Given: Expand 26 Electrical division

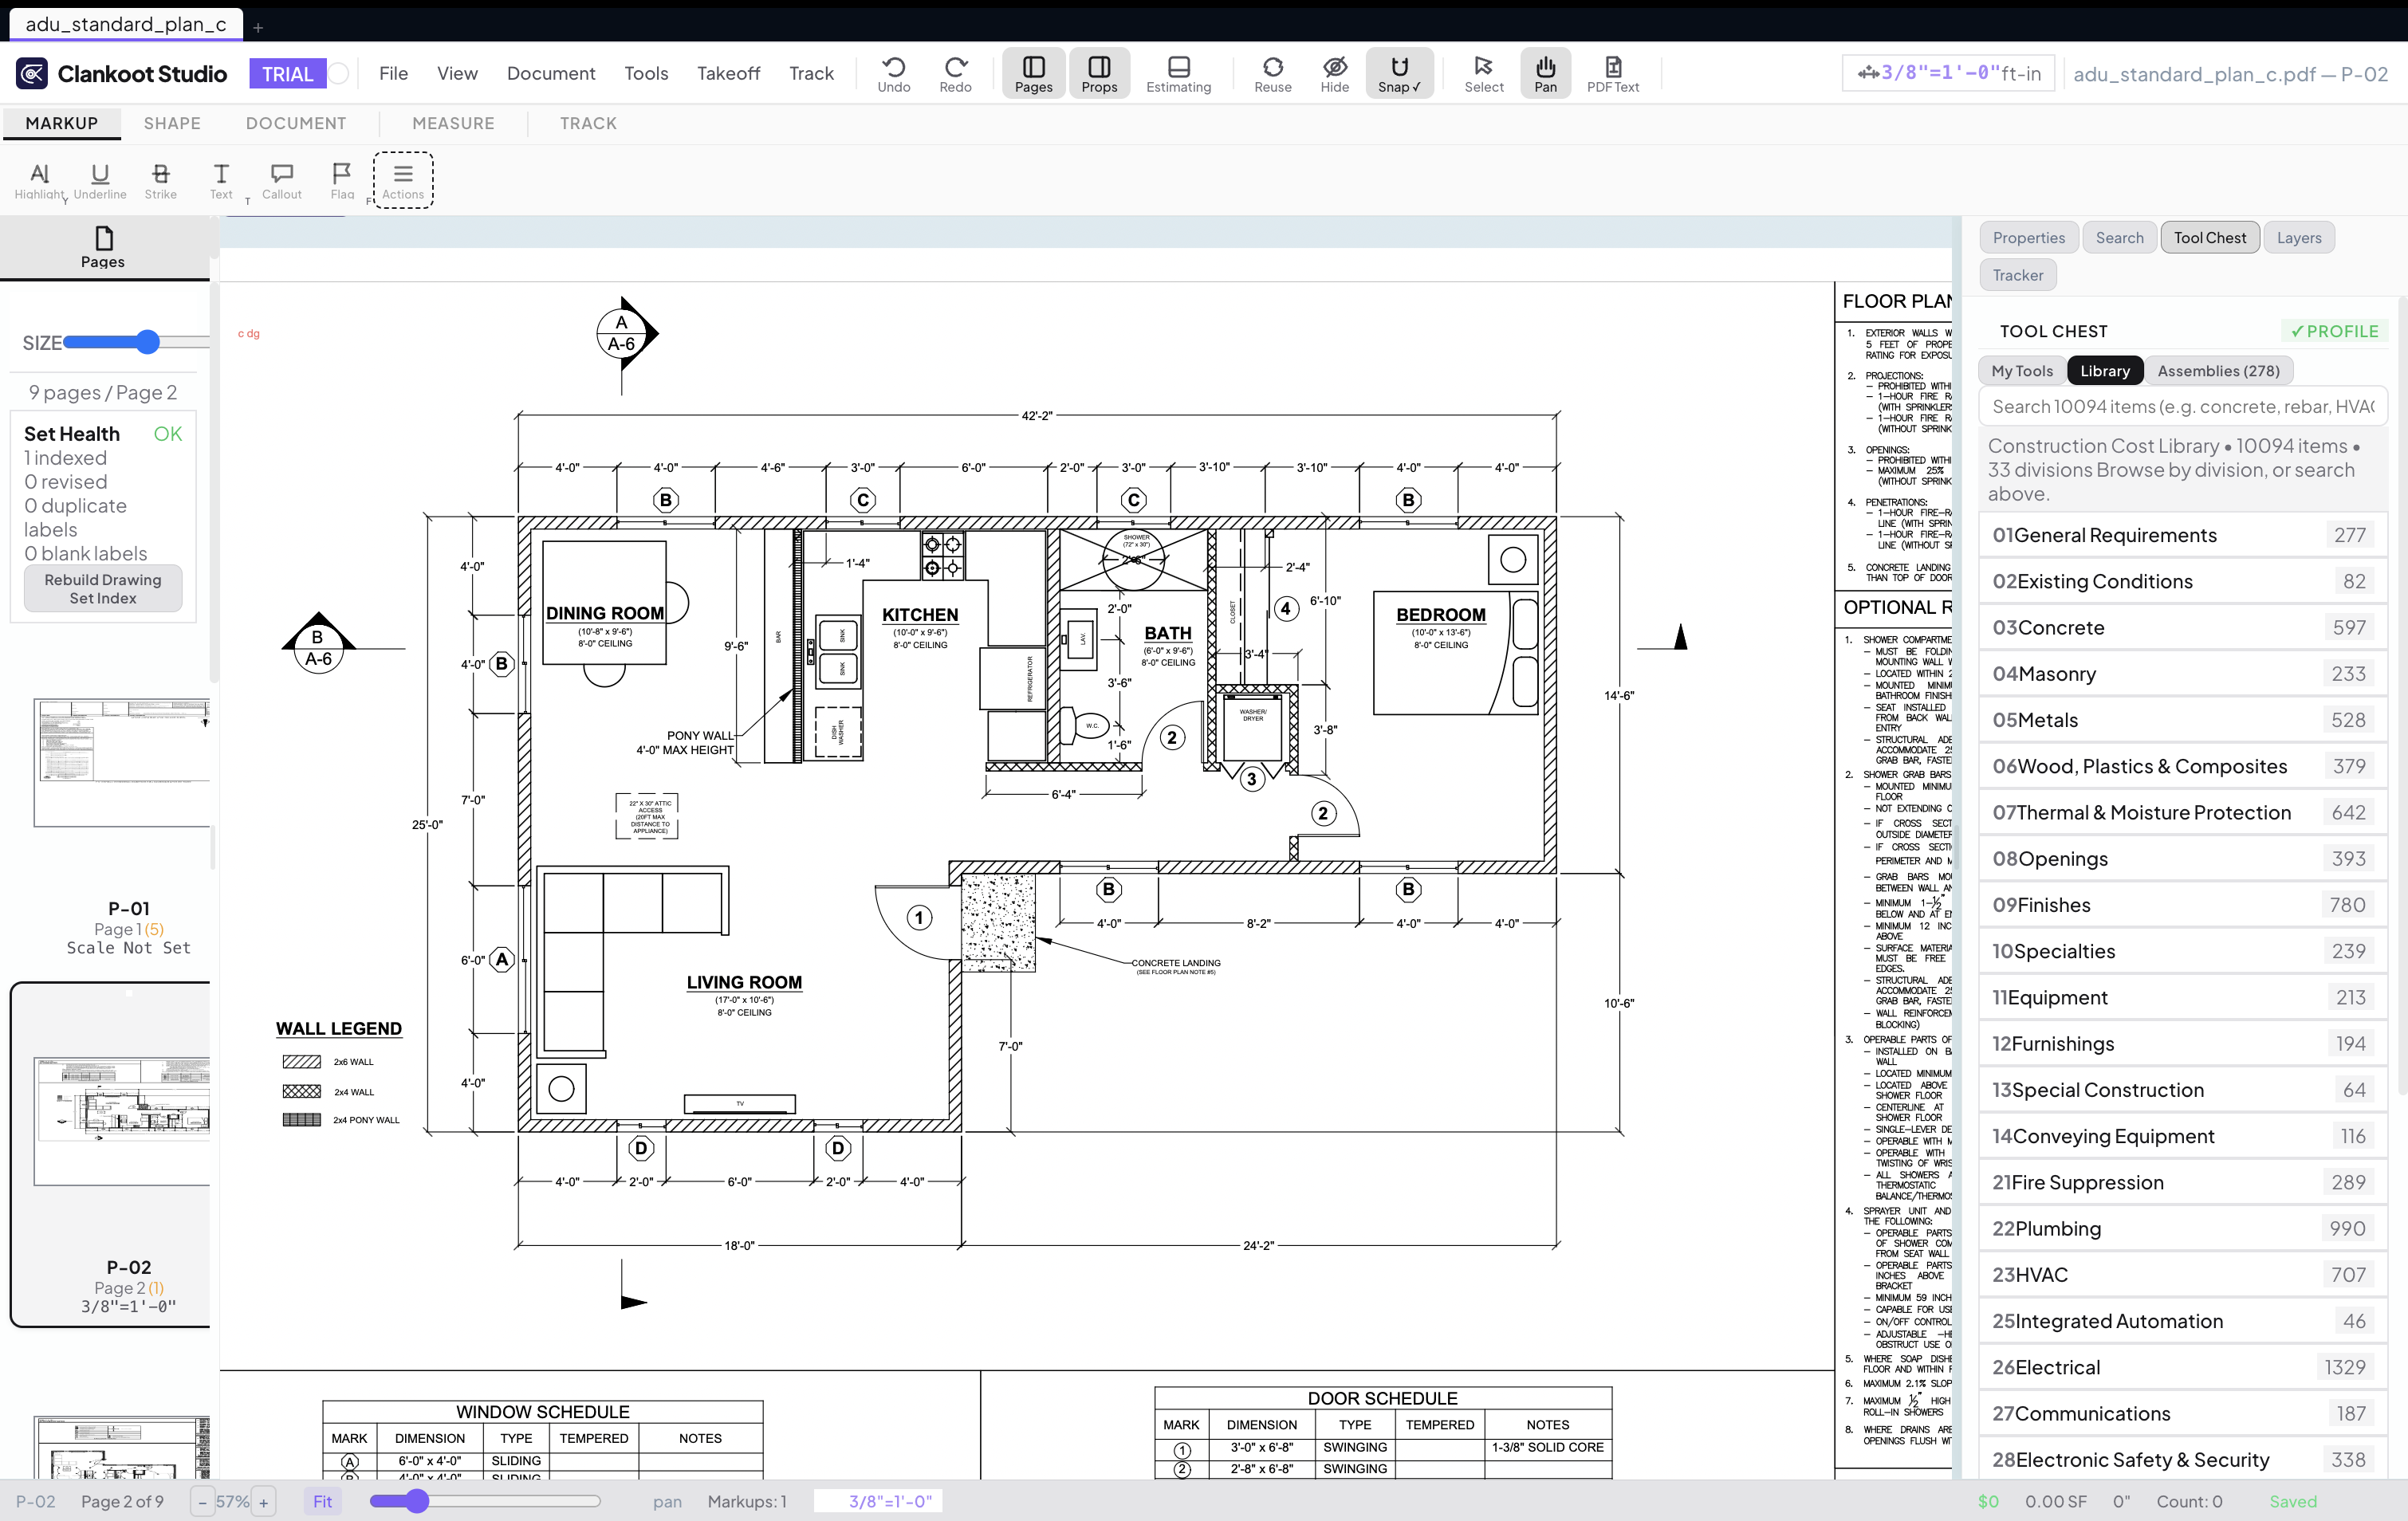Looking at the screenshot, I should [2182, 1367].
